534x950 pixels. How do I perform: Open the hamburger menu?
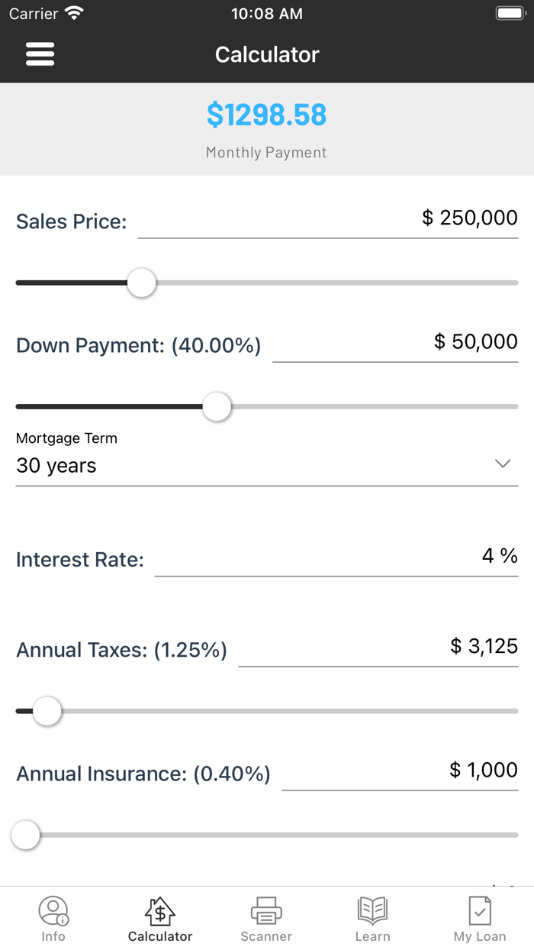click(x=40, y=53)
